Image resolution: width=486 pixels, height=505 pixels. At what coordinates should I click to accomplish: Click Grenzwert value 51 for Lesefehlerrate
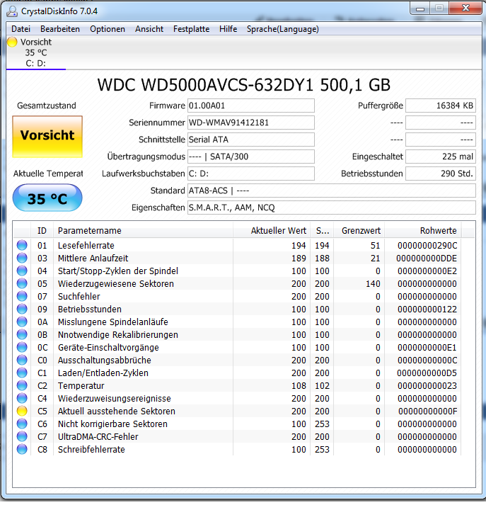pyautogui.click(x=375, y=245)
